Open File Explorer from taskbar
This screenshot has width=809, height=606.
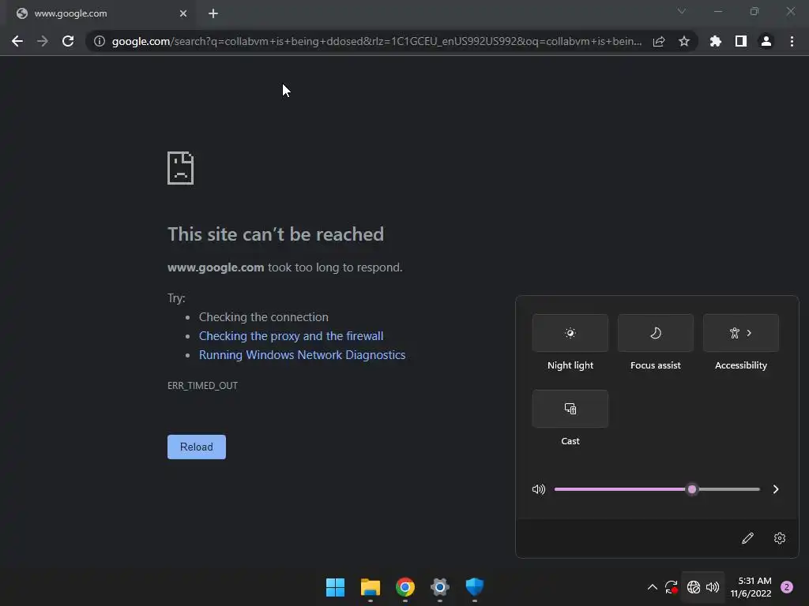click(x=371, y=587)
